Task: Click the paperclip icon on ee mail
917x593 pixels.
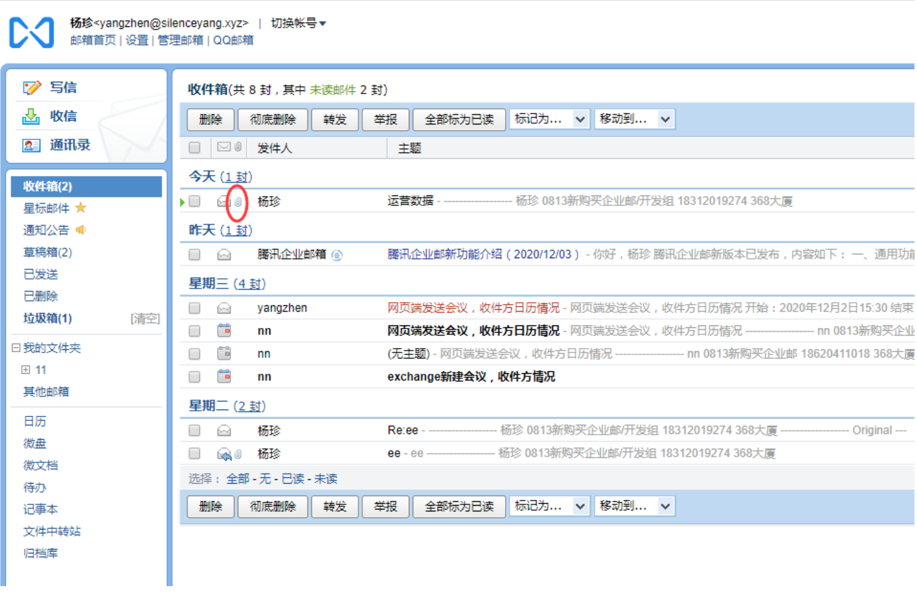Action: (x=238, y=454)
